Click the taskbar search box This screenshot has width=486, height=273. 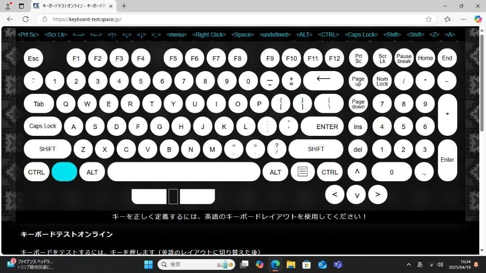197,264
